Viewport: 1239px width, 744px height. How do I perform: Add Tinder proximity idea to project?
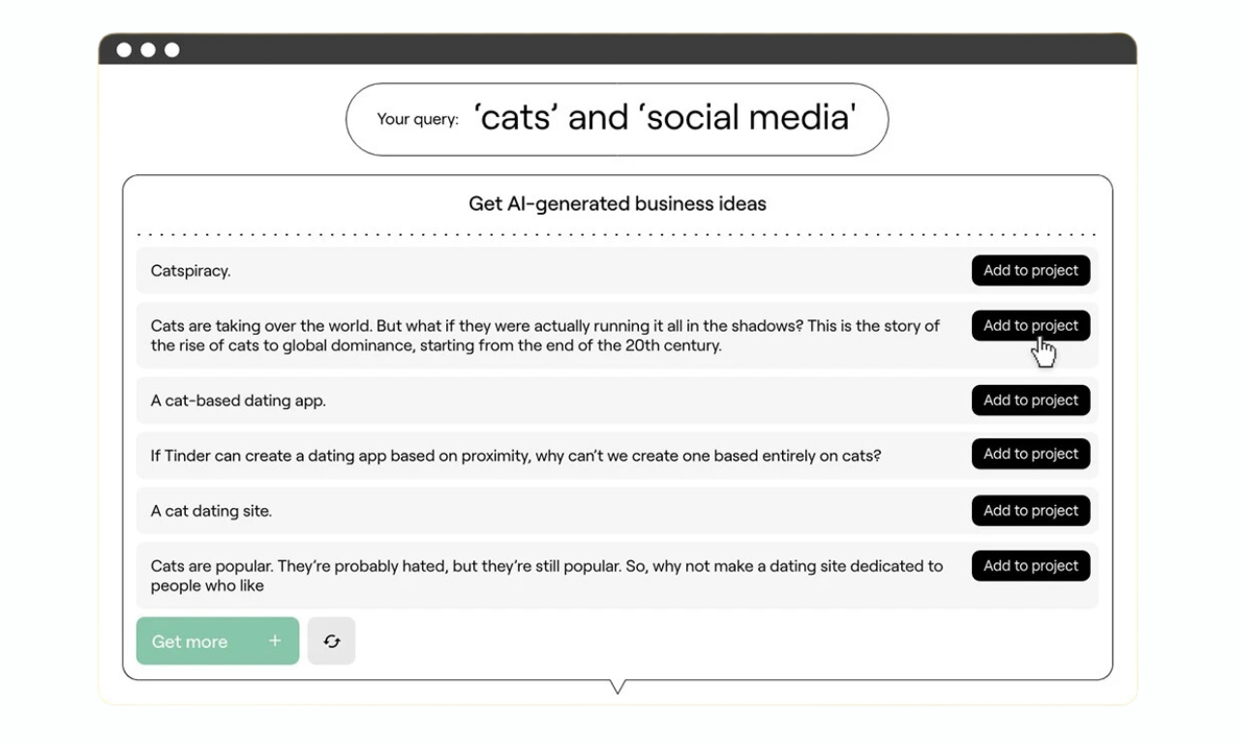pos(1031,454)
